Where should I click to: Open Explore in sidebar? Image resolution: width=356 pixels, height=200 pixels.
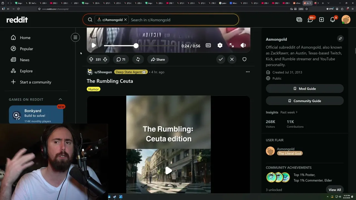(x=26, y=71)
